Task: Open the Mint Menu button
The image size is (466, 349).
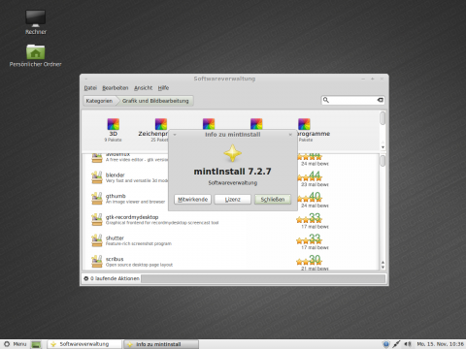Action: pos(15,344)
